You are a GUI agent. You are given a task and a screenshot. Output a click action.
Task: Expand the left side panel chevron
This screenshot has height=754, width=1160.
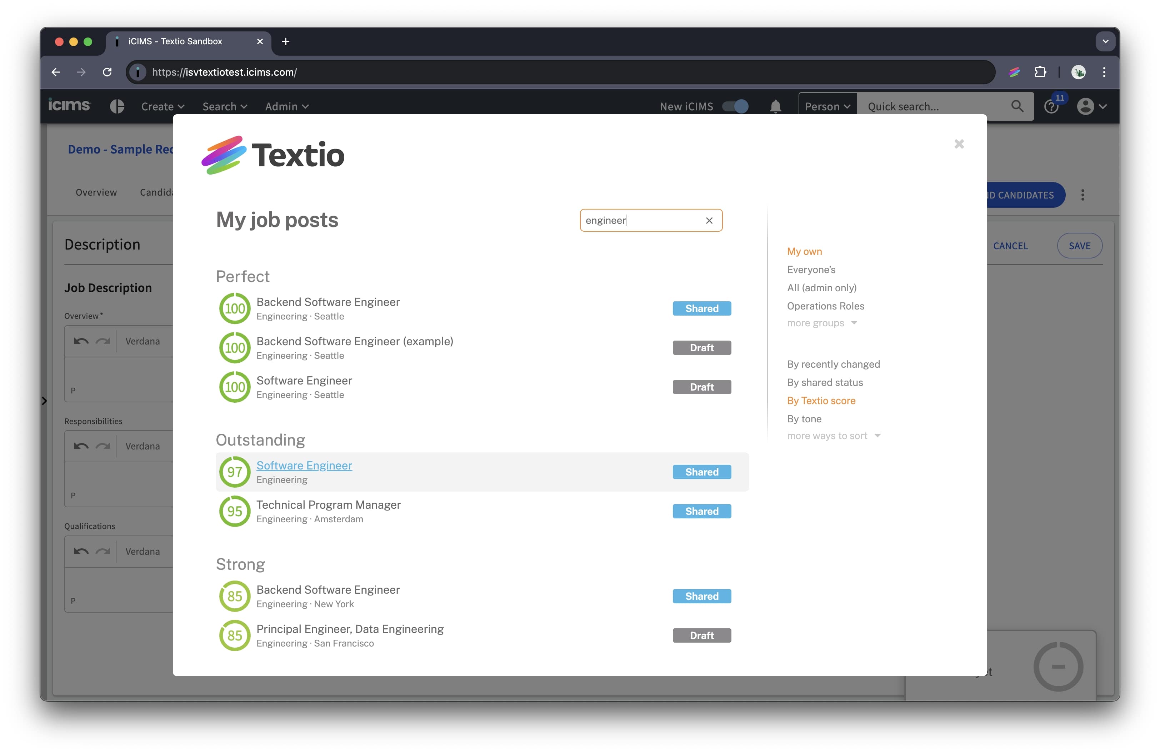point(44,400)
